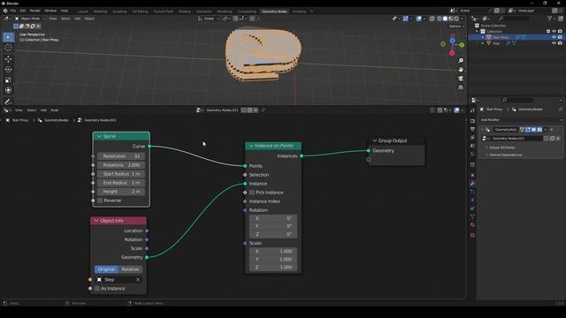Toggle camera view gizmo in viewport

coord(461,79)
